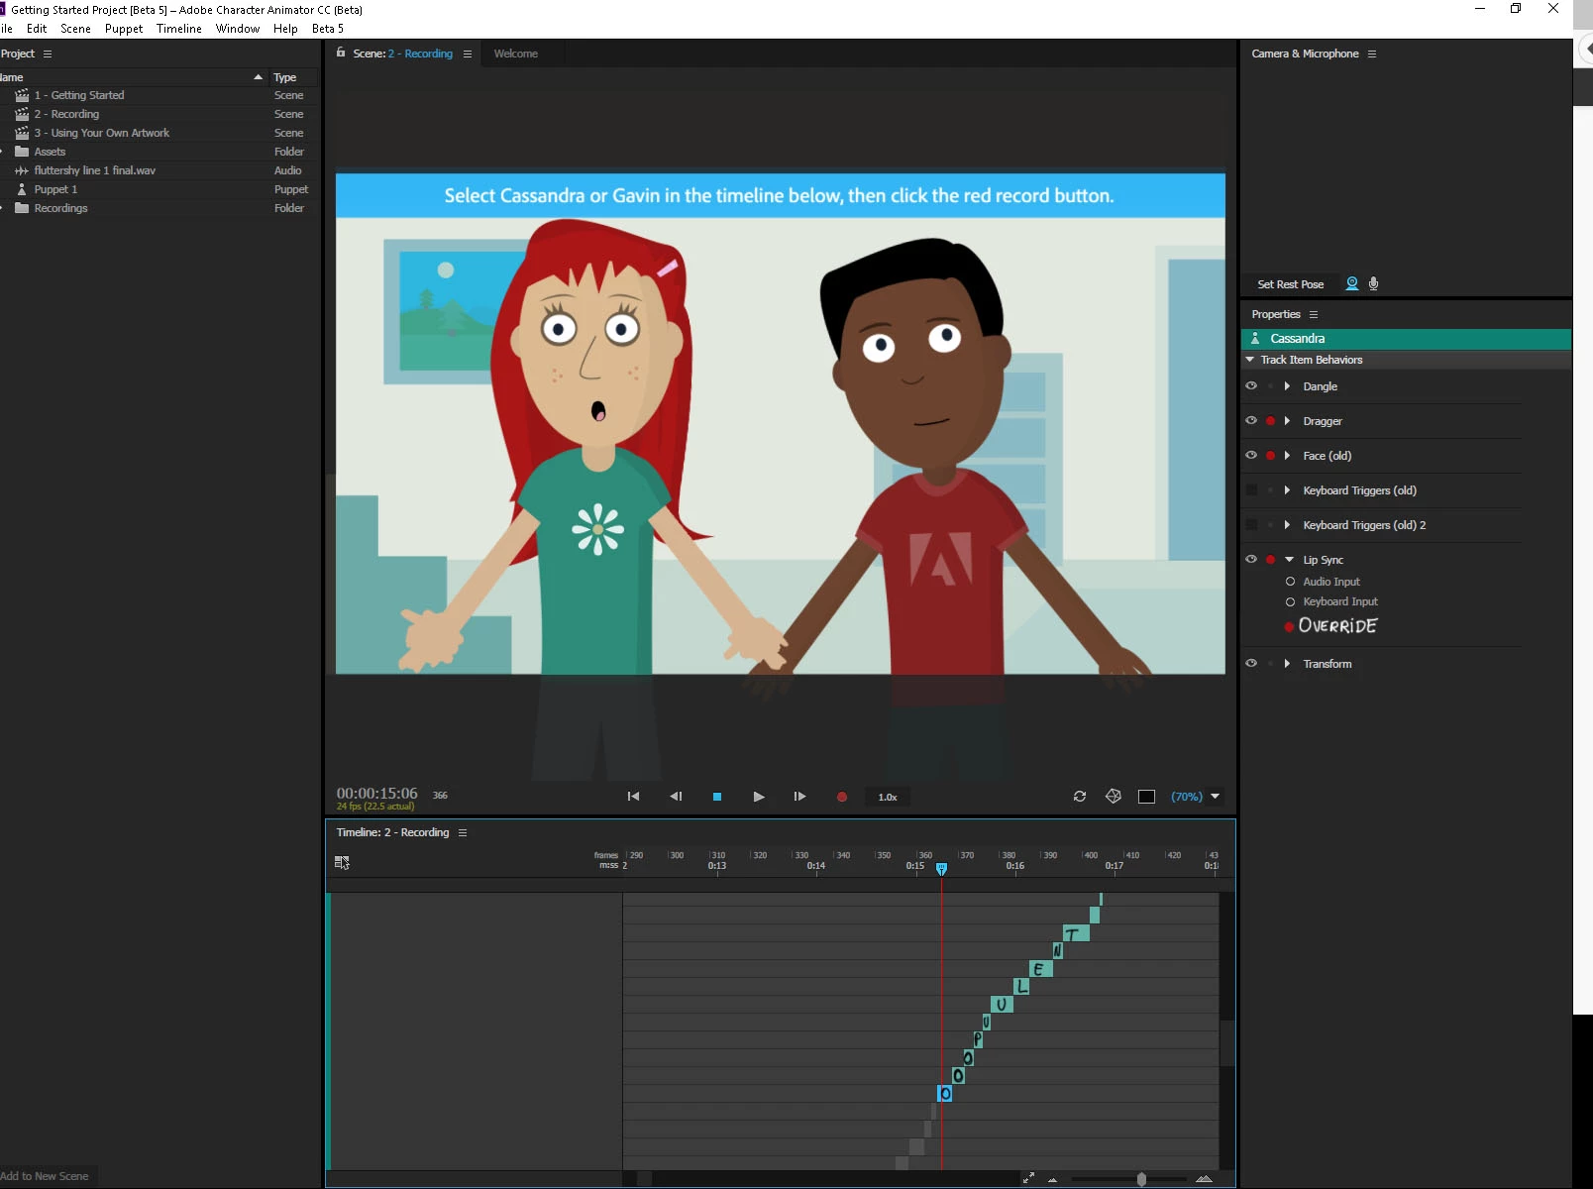Select the highlighted blue O viseme block
The width and height of the screenshot is (1593, 1189).
tap(945, 1093)
